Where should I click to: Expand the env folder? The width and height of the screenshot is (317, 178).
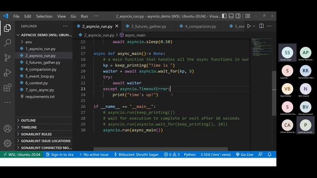[x=44, y=42]
